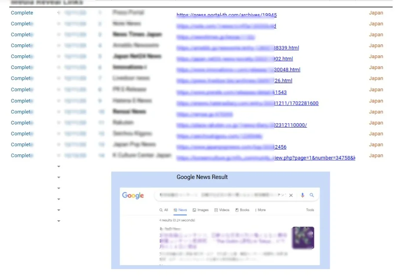
Task: Click the microphone voice search icon
Action: tap(303, 195)
